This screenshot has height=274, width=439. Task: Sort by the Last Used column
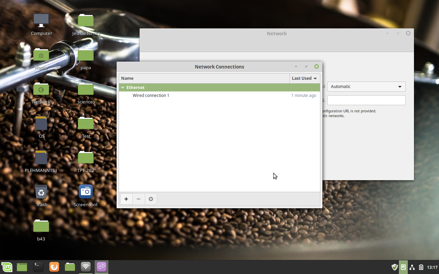(304, 78)
